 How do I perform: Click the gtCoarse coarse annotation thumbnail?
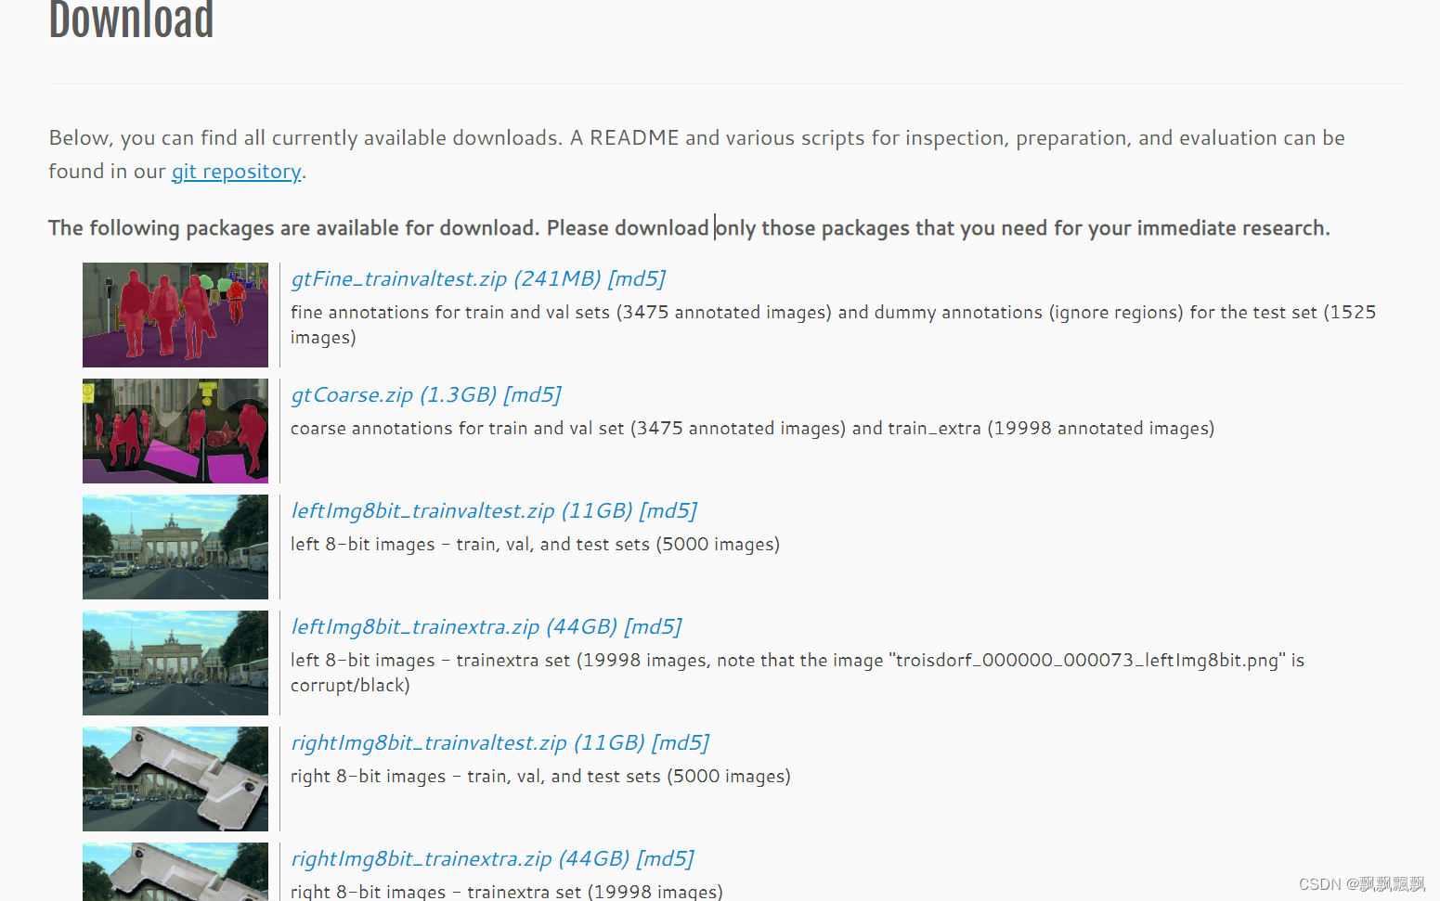(175, 431)
